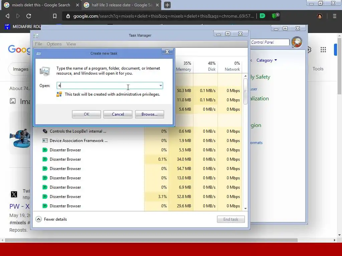Click the page horizontal scrollbar
Screen dimensions: 342x256
[151, 240]
